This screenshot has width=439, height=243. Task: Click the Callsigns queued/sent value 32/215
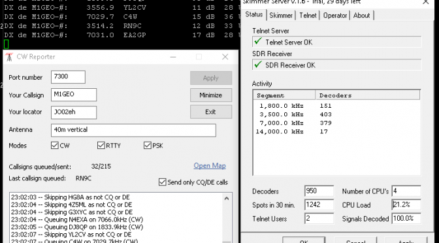pos(101,167)
